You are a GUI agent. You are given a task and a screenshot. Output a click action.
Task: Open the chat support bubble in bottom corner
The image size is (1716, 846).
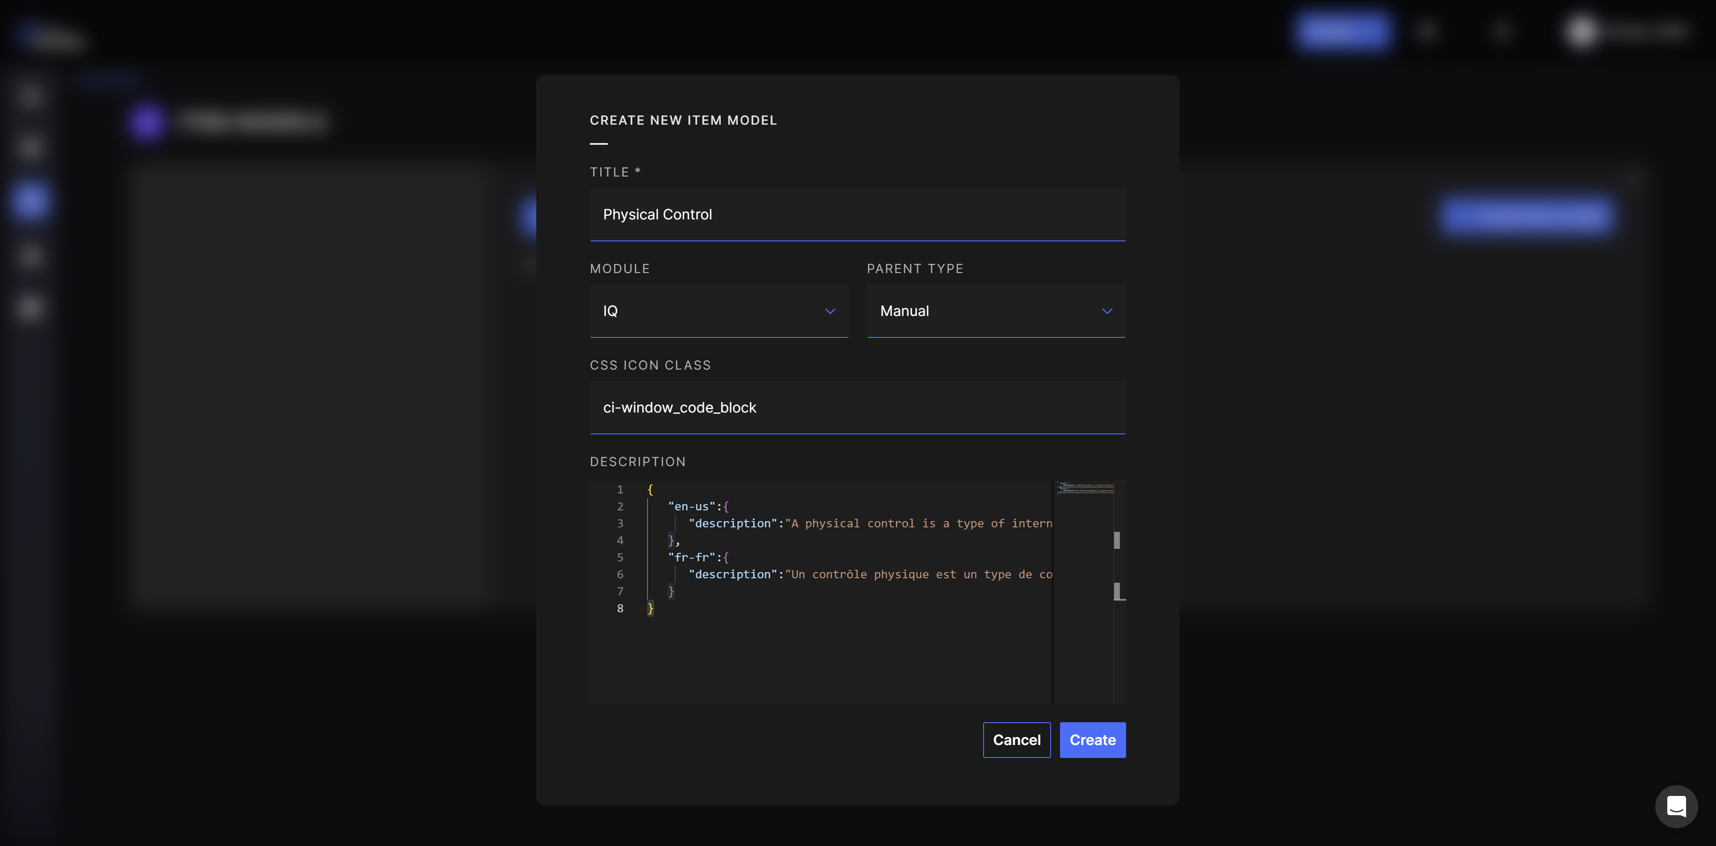click(1677, 806)
